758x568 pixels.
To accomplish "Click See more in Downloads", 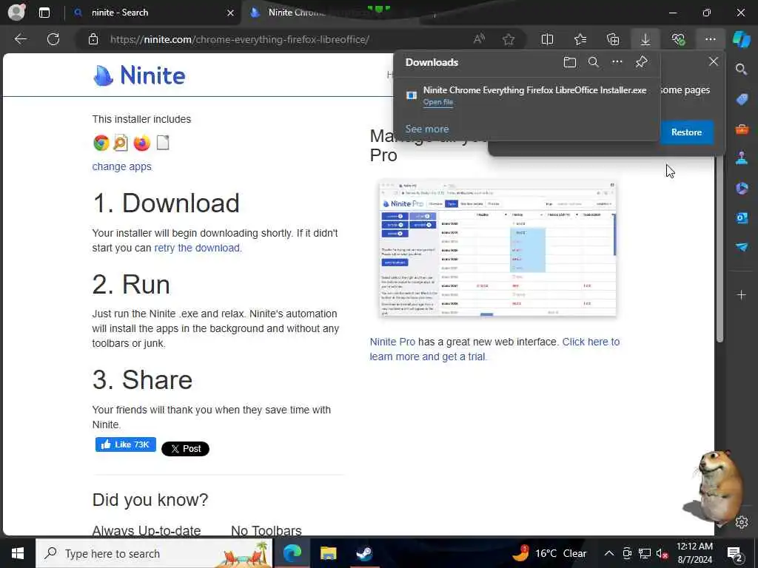I will pyautogui.click(x=427, y=129).
